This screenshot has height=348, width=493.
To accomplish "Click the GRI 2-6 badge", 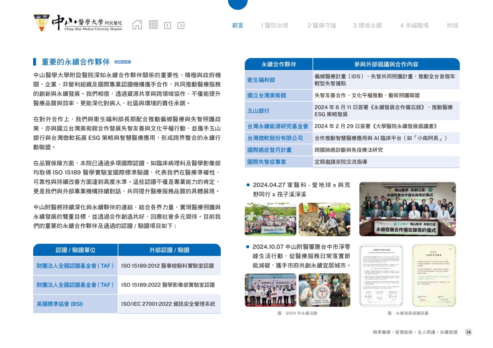I will click(123, 62).
